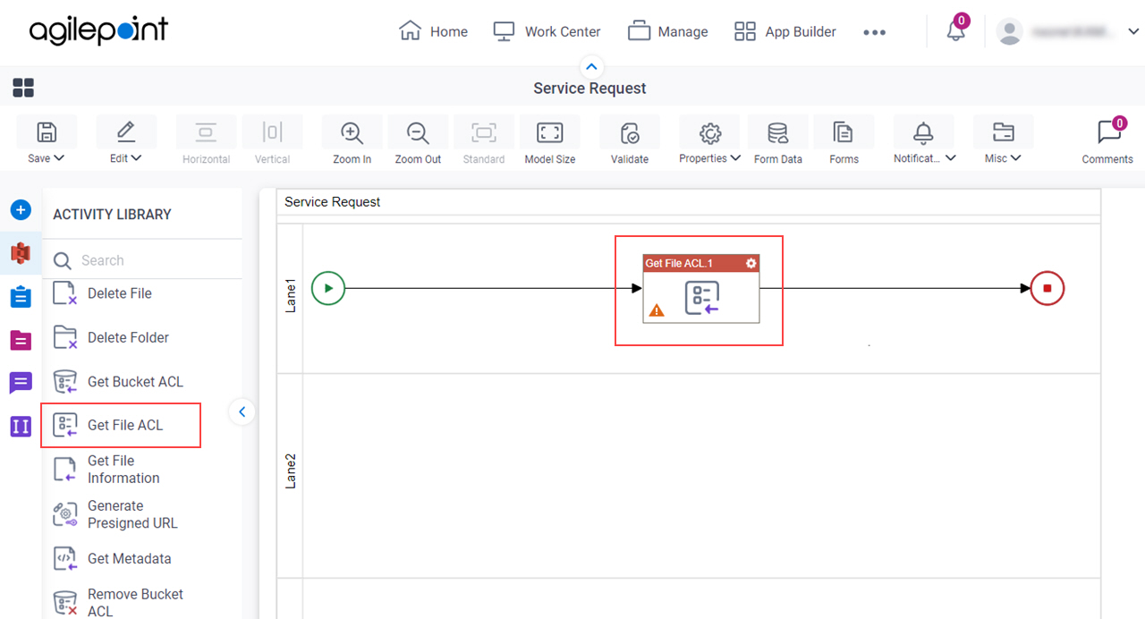Expand the Save dropdown arrow
The image size is (1145, 619).
click(59, 158)
